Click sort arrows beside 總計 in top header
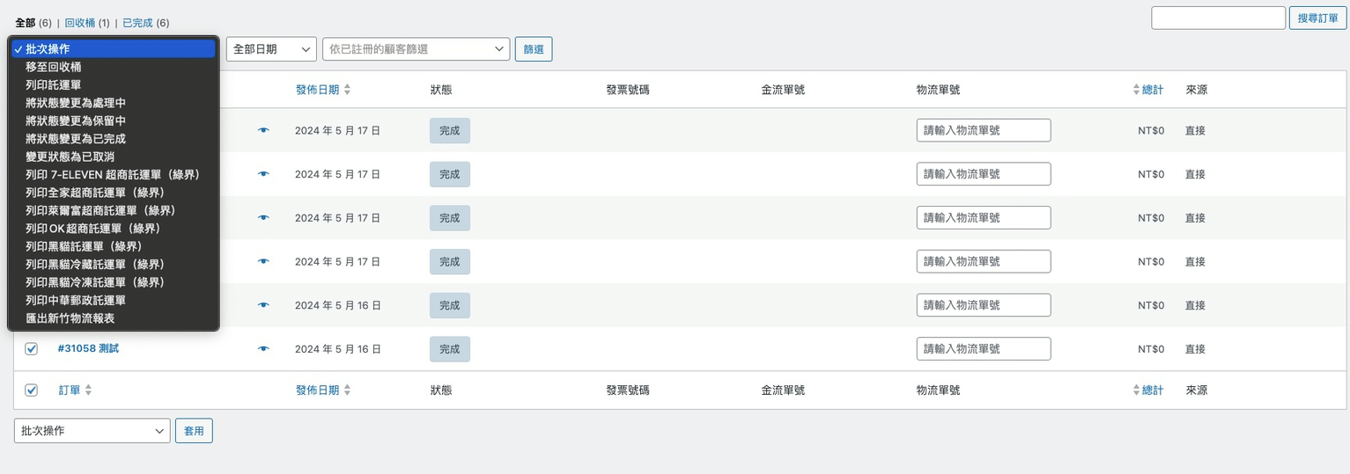The image size is (1350, 474). click(1136, 90)
